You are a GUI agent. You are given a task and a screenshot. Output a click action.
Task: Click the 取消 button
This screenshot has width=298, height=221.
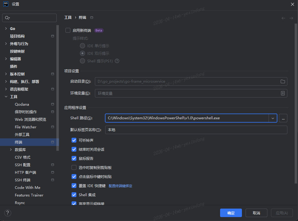pyautogui.click(x=256, y=213)
